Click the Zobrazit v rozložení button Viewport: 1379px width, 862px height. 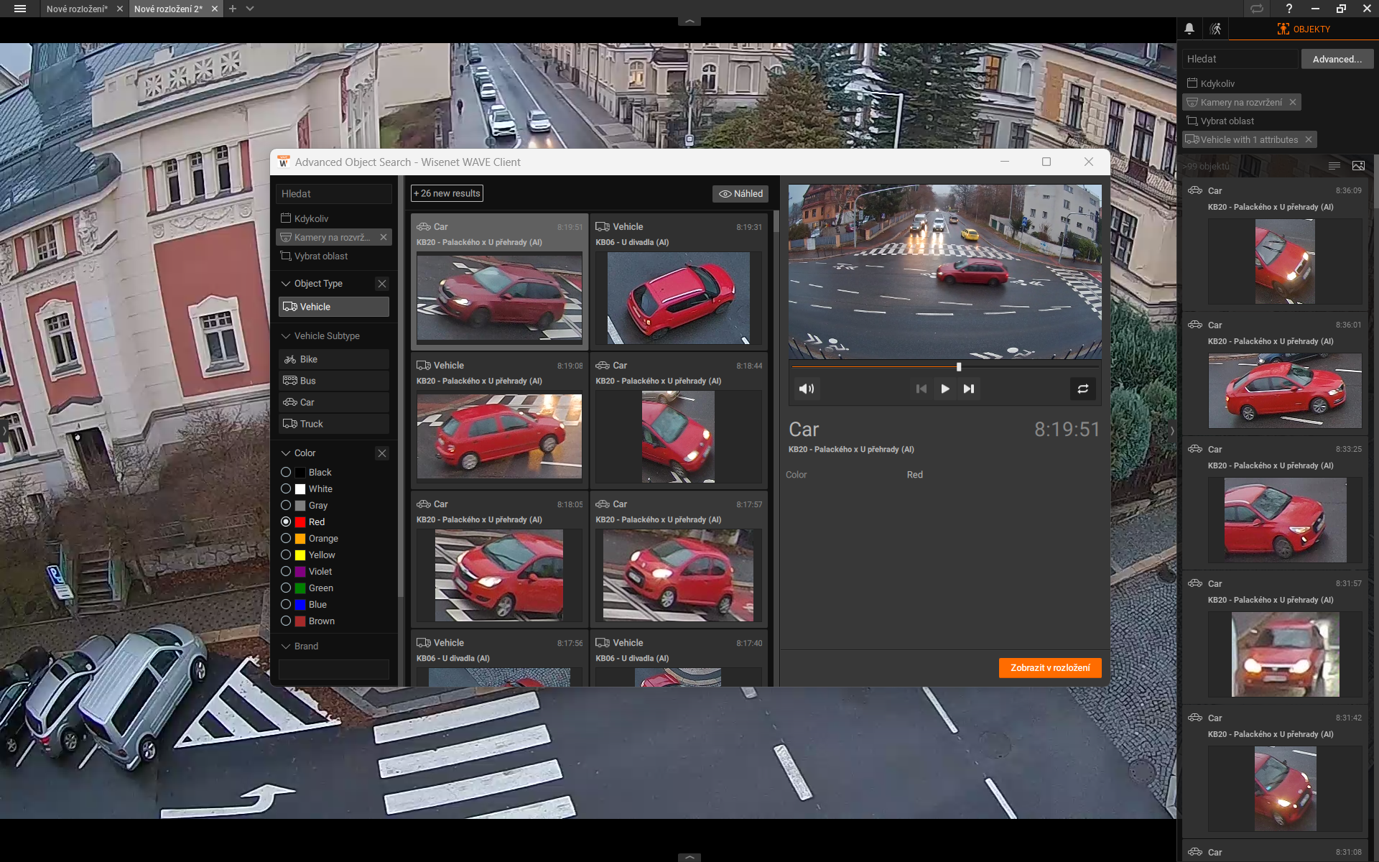click(x=1049, y=668)
